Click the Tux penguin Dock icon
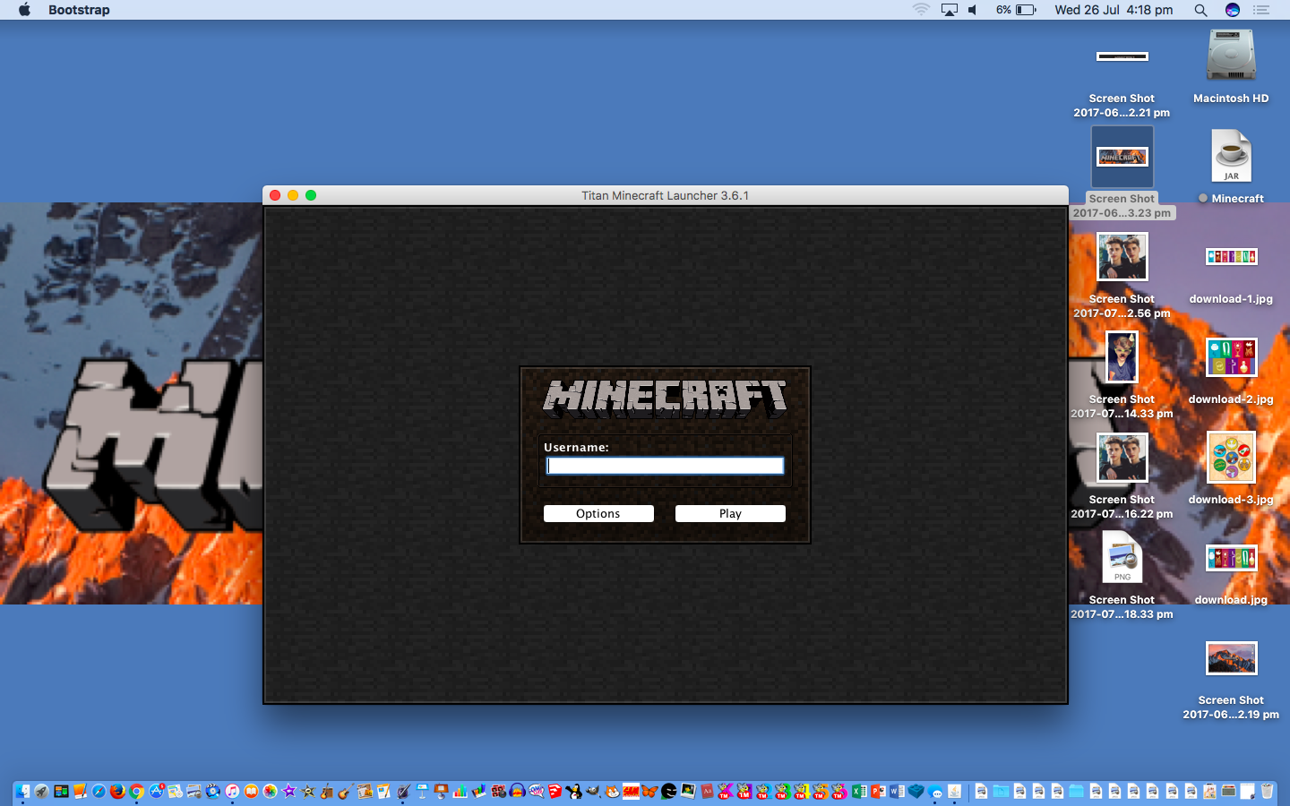 (573, 791)
